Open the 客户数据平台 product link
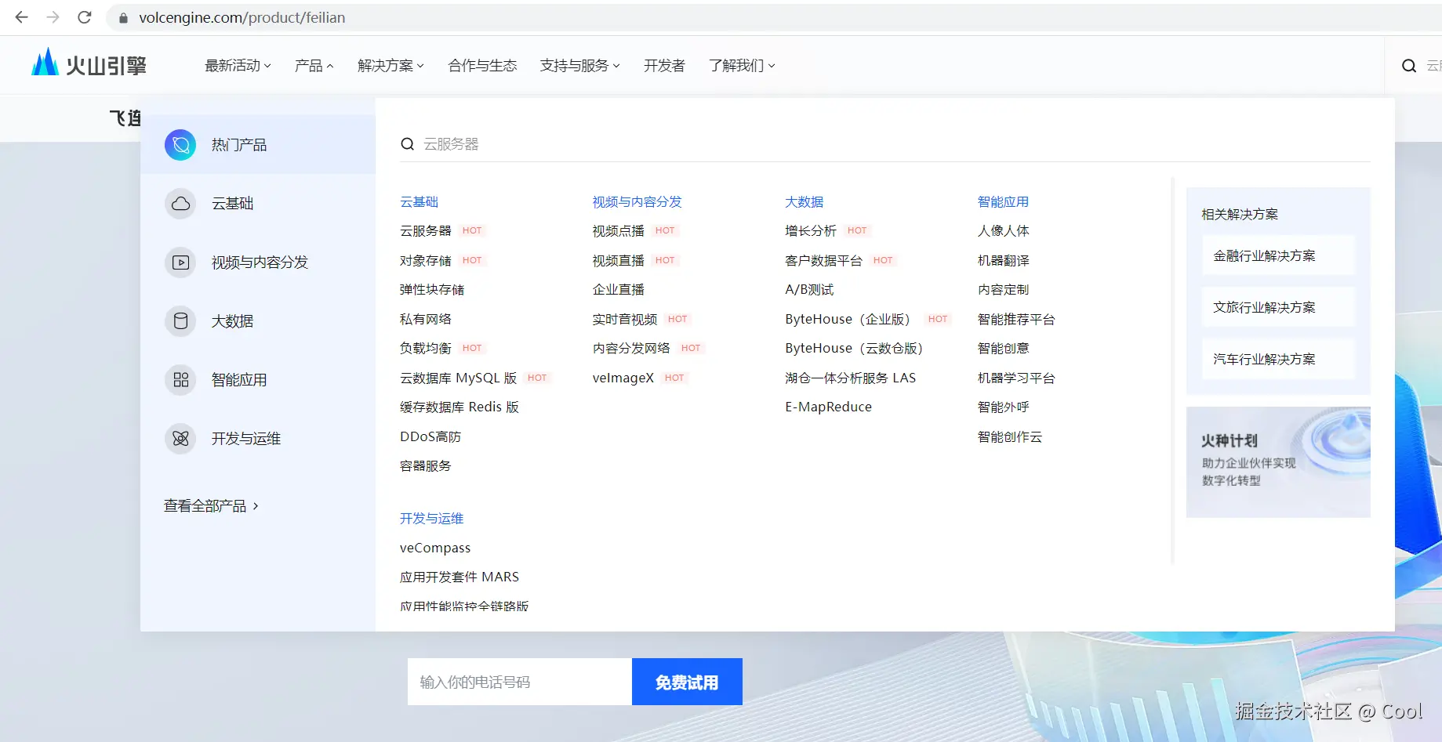The width and height of the screenshot is (1442, 742). pos(824,260)
